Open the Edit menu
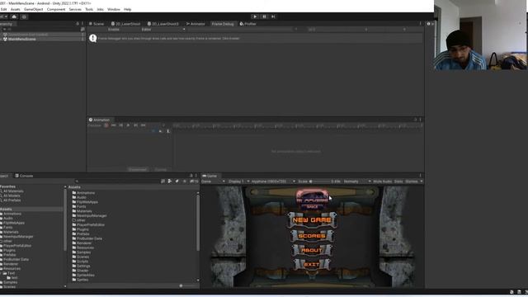Image resolution: width=528 pixels, height=297 pixels. point(3,9)
